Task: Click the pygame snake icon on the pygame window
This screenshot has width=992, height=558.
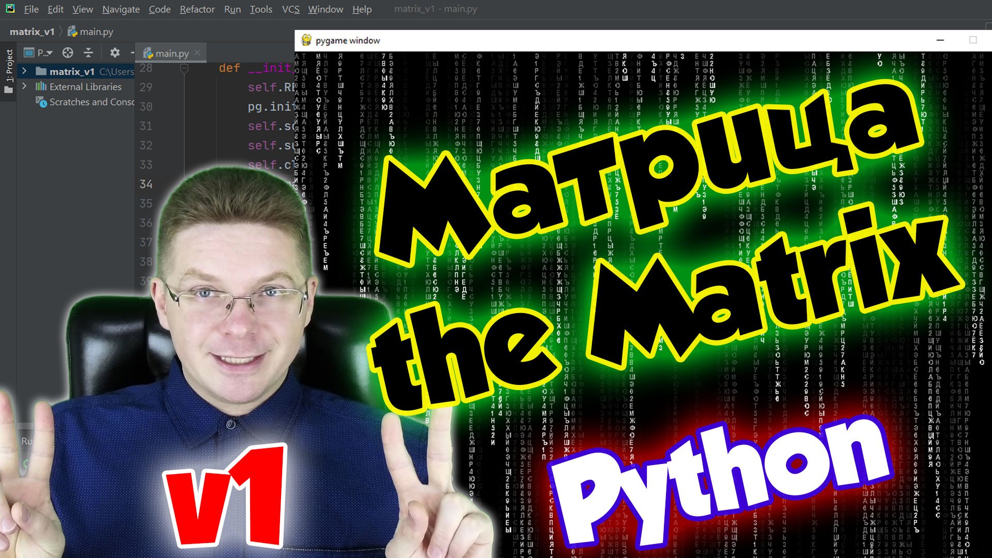Action: tap(307, 40)
